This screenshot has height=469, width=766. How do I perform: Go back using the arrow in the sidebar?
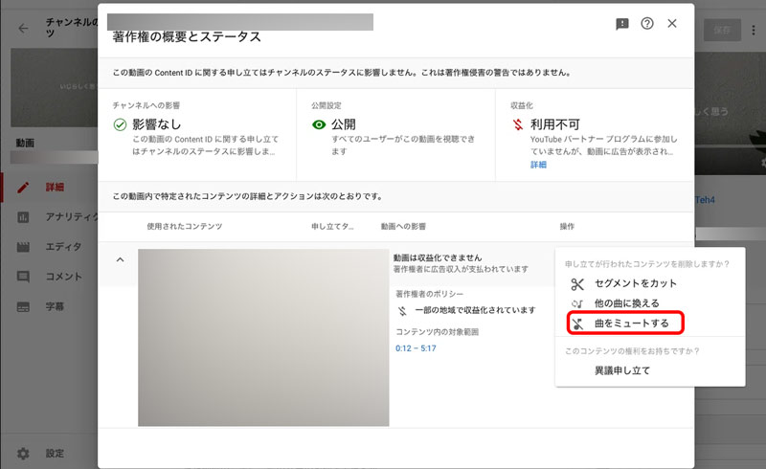(23, 29)
